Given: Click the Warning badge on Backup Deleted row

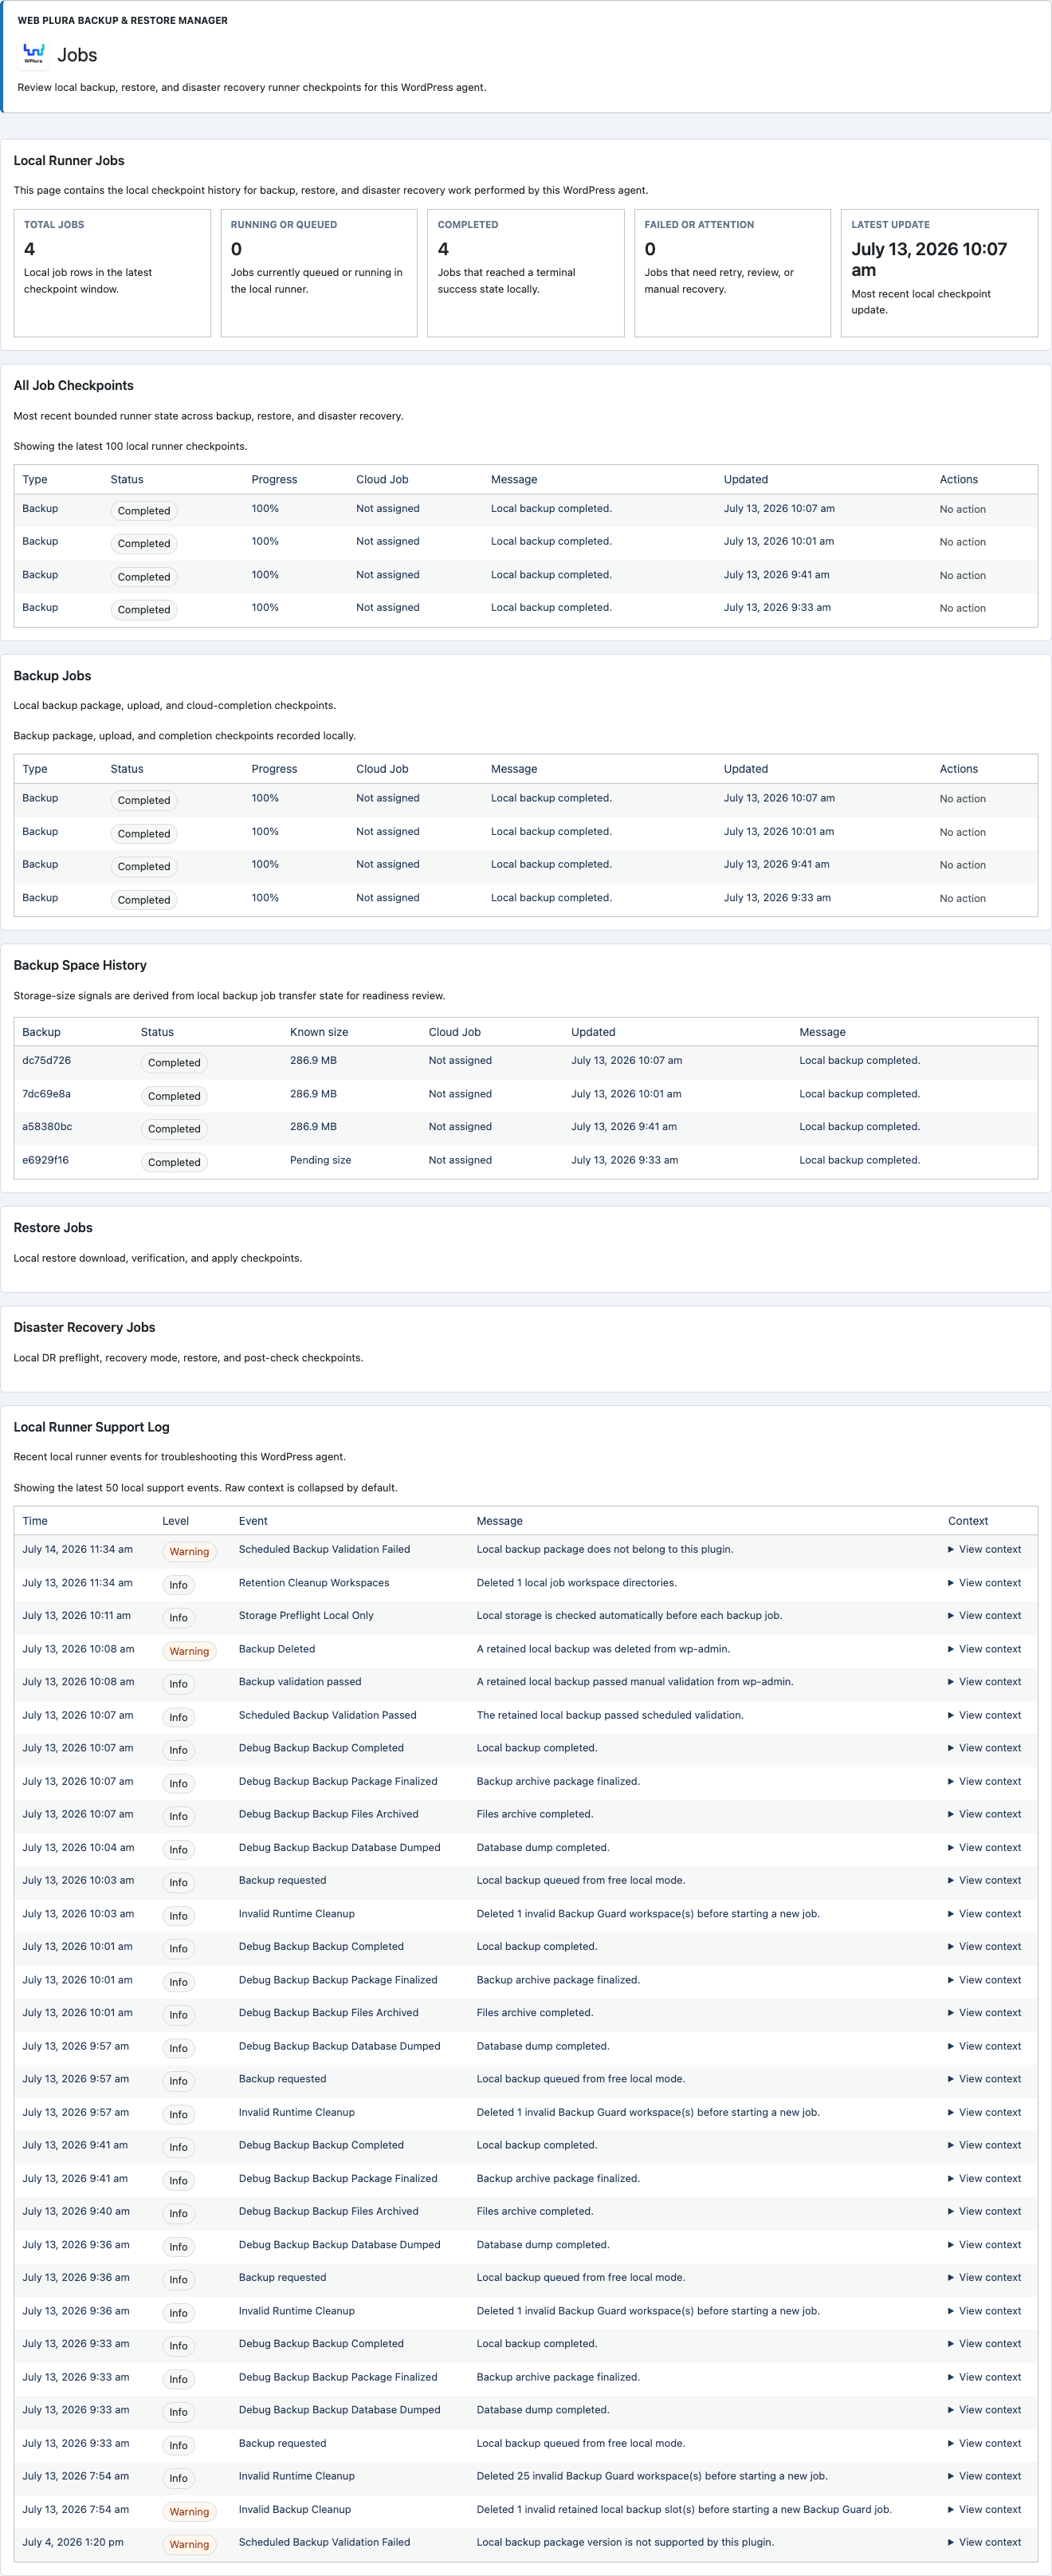Looking at the screenshot, I should 189,1650.
